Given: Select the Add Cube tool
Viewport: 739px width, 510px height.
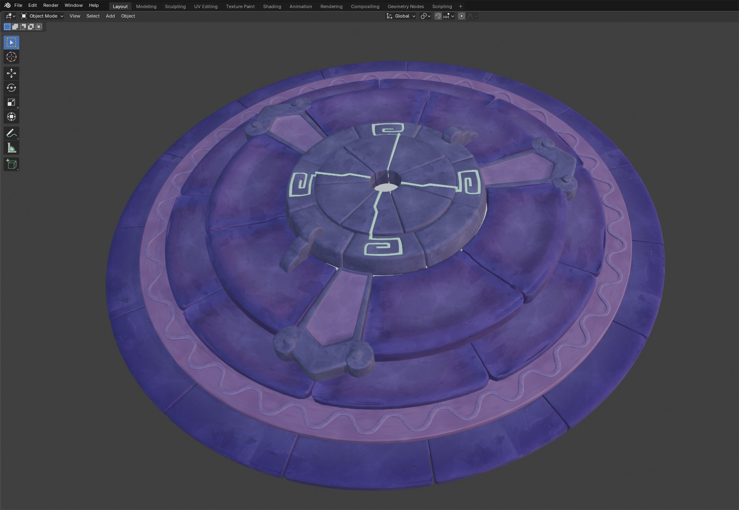Looking at the screenshot, I should point(11,164).
